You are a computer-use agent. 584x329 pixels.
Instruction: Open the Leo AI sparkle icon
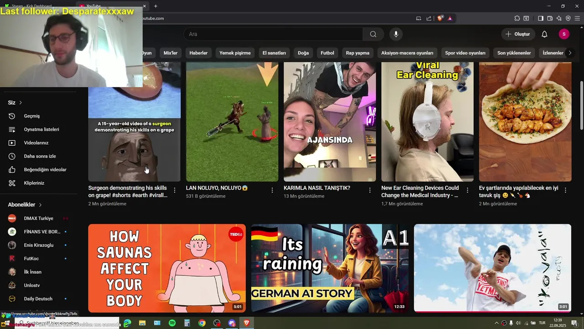tap(559, 18)
